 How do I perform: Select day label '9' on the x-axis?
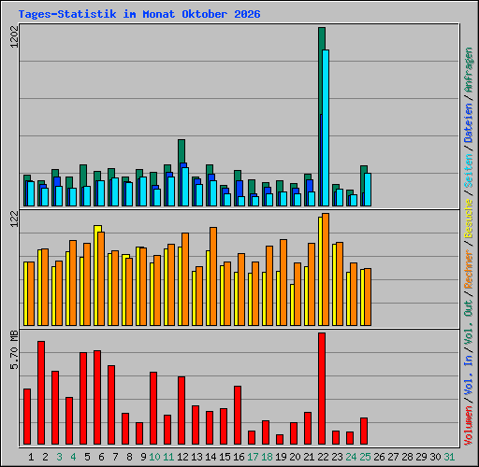(143, 457)
